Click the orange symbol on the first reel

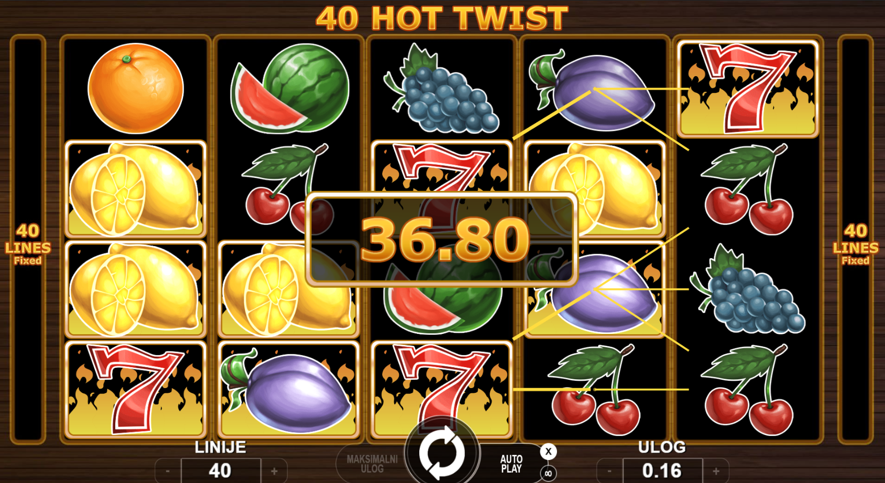click(x=136, y=88)
